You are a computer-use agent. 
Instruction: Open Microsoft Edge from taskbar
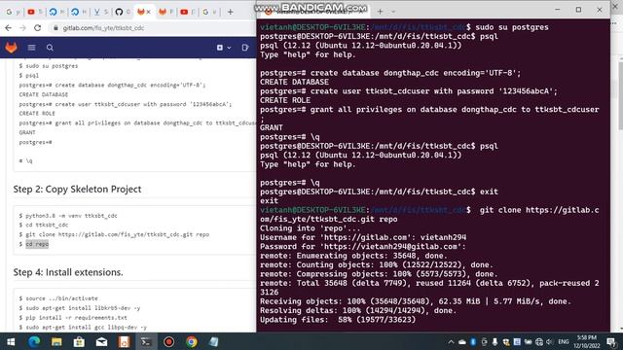pyautogui.click(x=34, y=341)
